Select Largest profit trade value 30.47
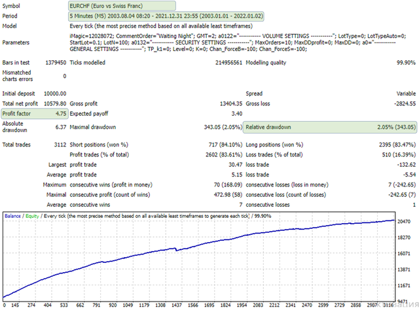Image resolution: width=419 pixels, height=314 pixels. coord(236,165)
